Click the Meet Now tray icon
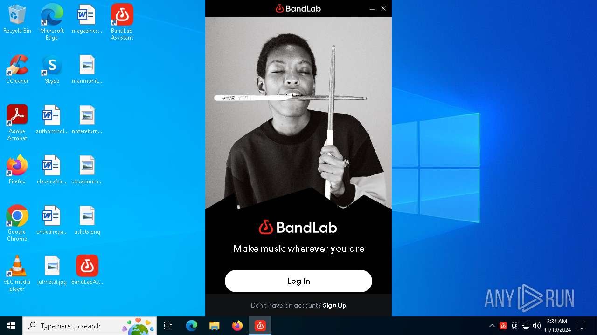This screenshot has width=597, height=335. click(x=514, y=326)
